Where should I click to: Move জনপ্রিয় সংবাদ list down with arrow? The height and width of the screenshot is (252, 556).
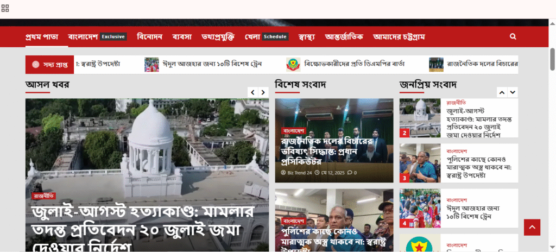(513, 92)
